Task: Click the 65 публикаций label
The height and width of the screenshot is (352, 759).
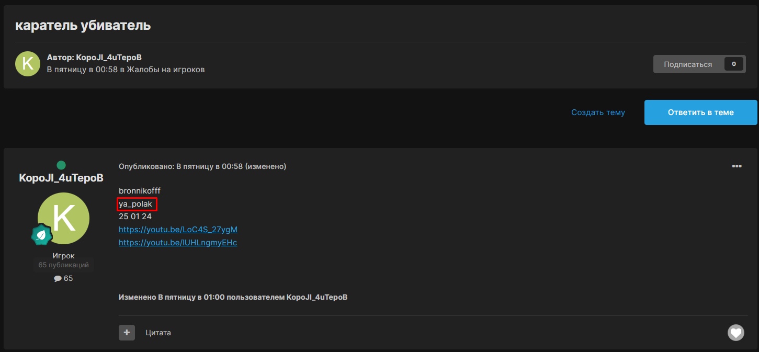Action: click(x=63, y=265)
